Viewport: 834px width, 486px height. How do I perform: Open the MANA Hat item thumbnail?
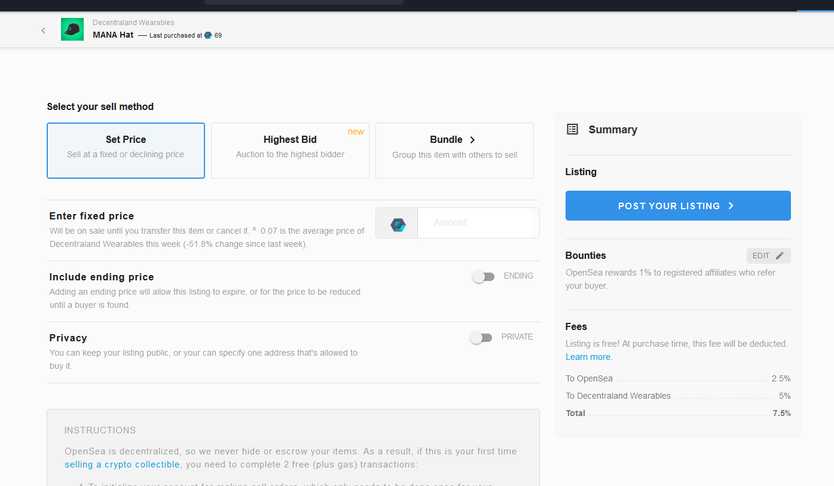pyautogui.click(x=72, y=29)
